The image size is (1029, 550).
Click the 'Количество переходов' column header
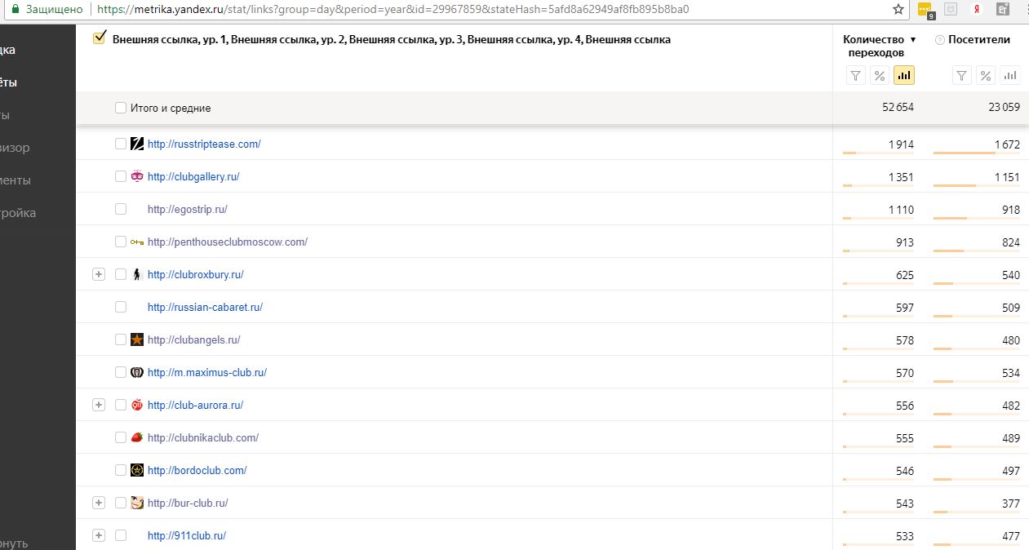874,46
